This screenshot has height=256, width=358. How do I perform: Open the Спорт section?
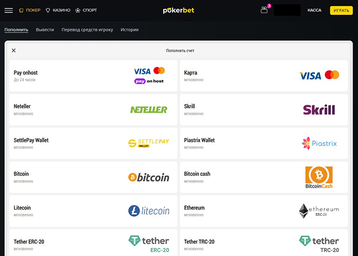pyautogui.click(x=88, y=10)
